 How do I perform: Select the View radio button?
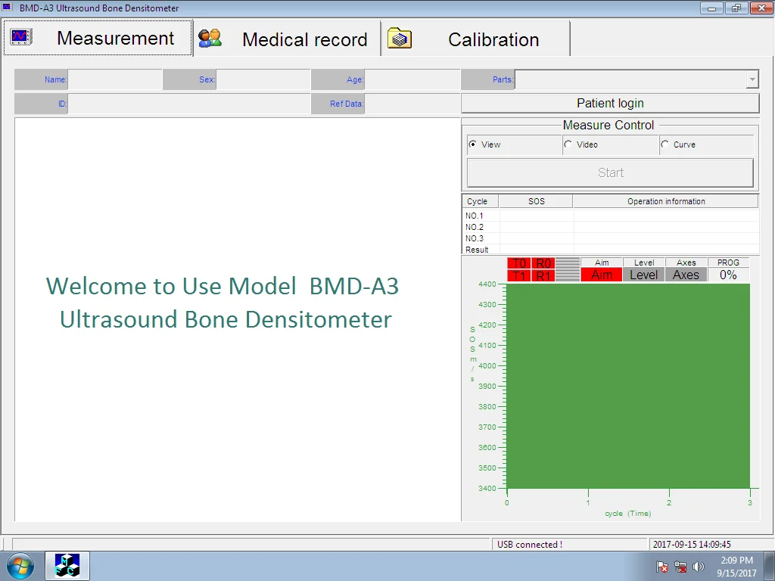(473, 144)
